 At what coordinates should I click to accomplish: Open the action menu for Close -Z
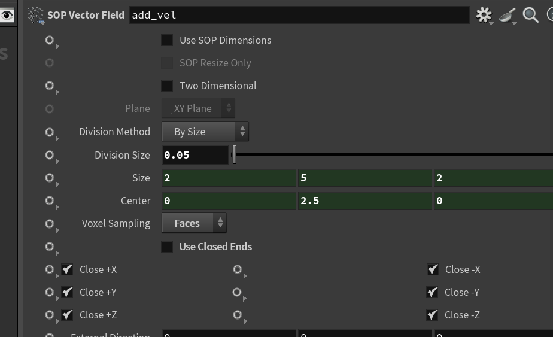[x=239, y=317]
